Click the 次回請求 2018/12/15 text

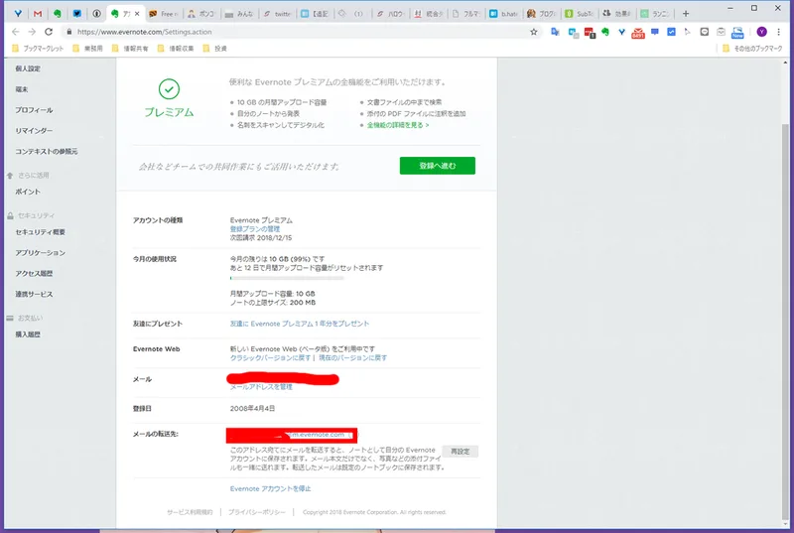click(x=261, y=237)
